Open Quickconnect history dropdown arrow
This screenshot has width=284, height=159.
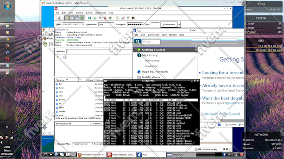[179, 24]
